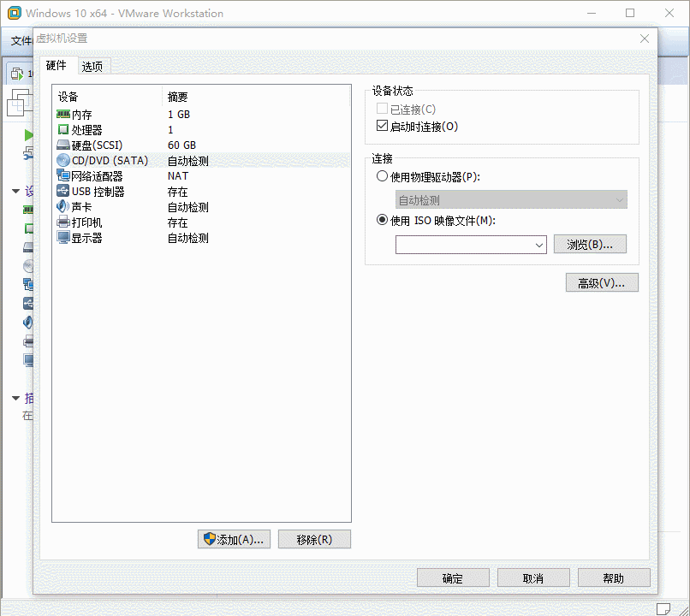Image resolution: width=690 pixels, height=616 pixels.
Task: Select the USB 控制器 icon
Action: click(63, 191)
